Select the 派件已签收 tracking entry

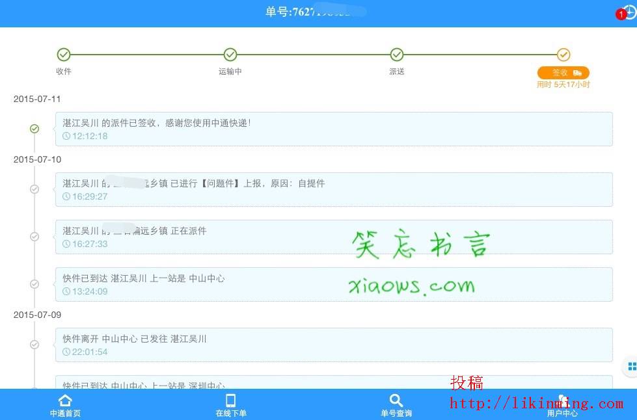click(x=334, y=129)
